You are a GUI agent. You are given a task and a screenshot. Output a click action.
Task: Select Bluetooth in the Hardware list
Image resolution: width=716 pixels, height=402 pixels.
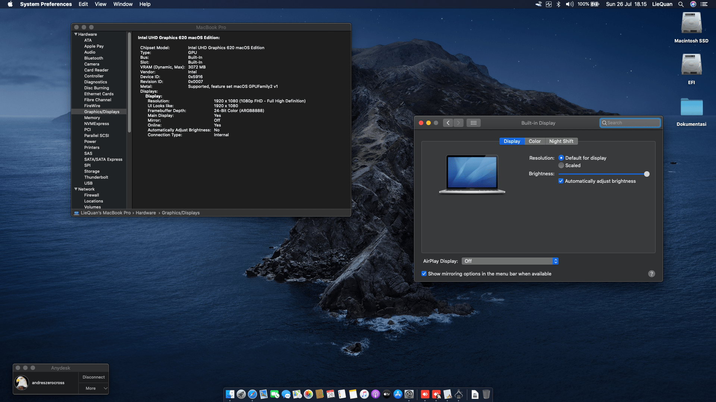pyautogui.click(x=94, y=58)
